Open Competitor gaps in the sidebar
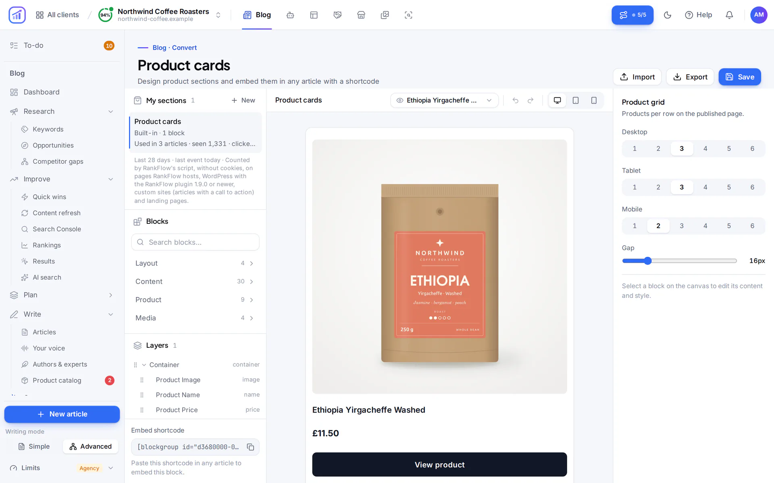Screen dimensions: 774x483 pyautogui.click(x=58, y=161)
